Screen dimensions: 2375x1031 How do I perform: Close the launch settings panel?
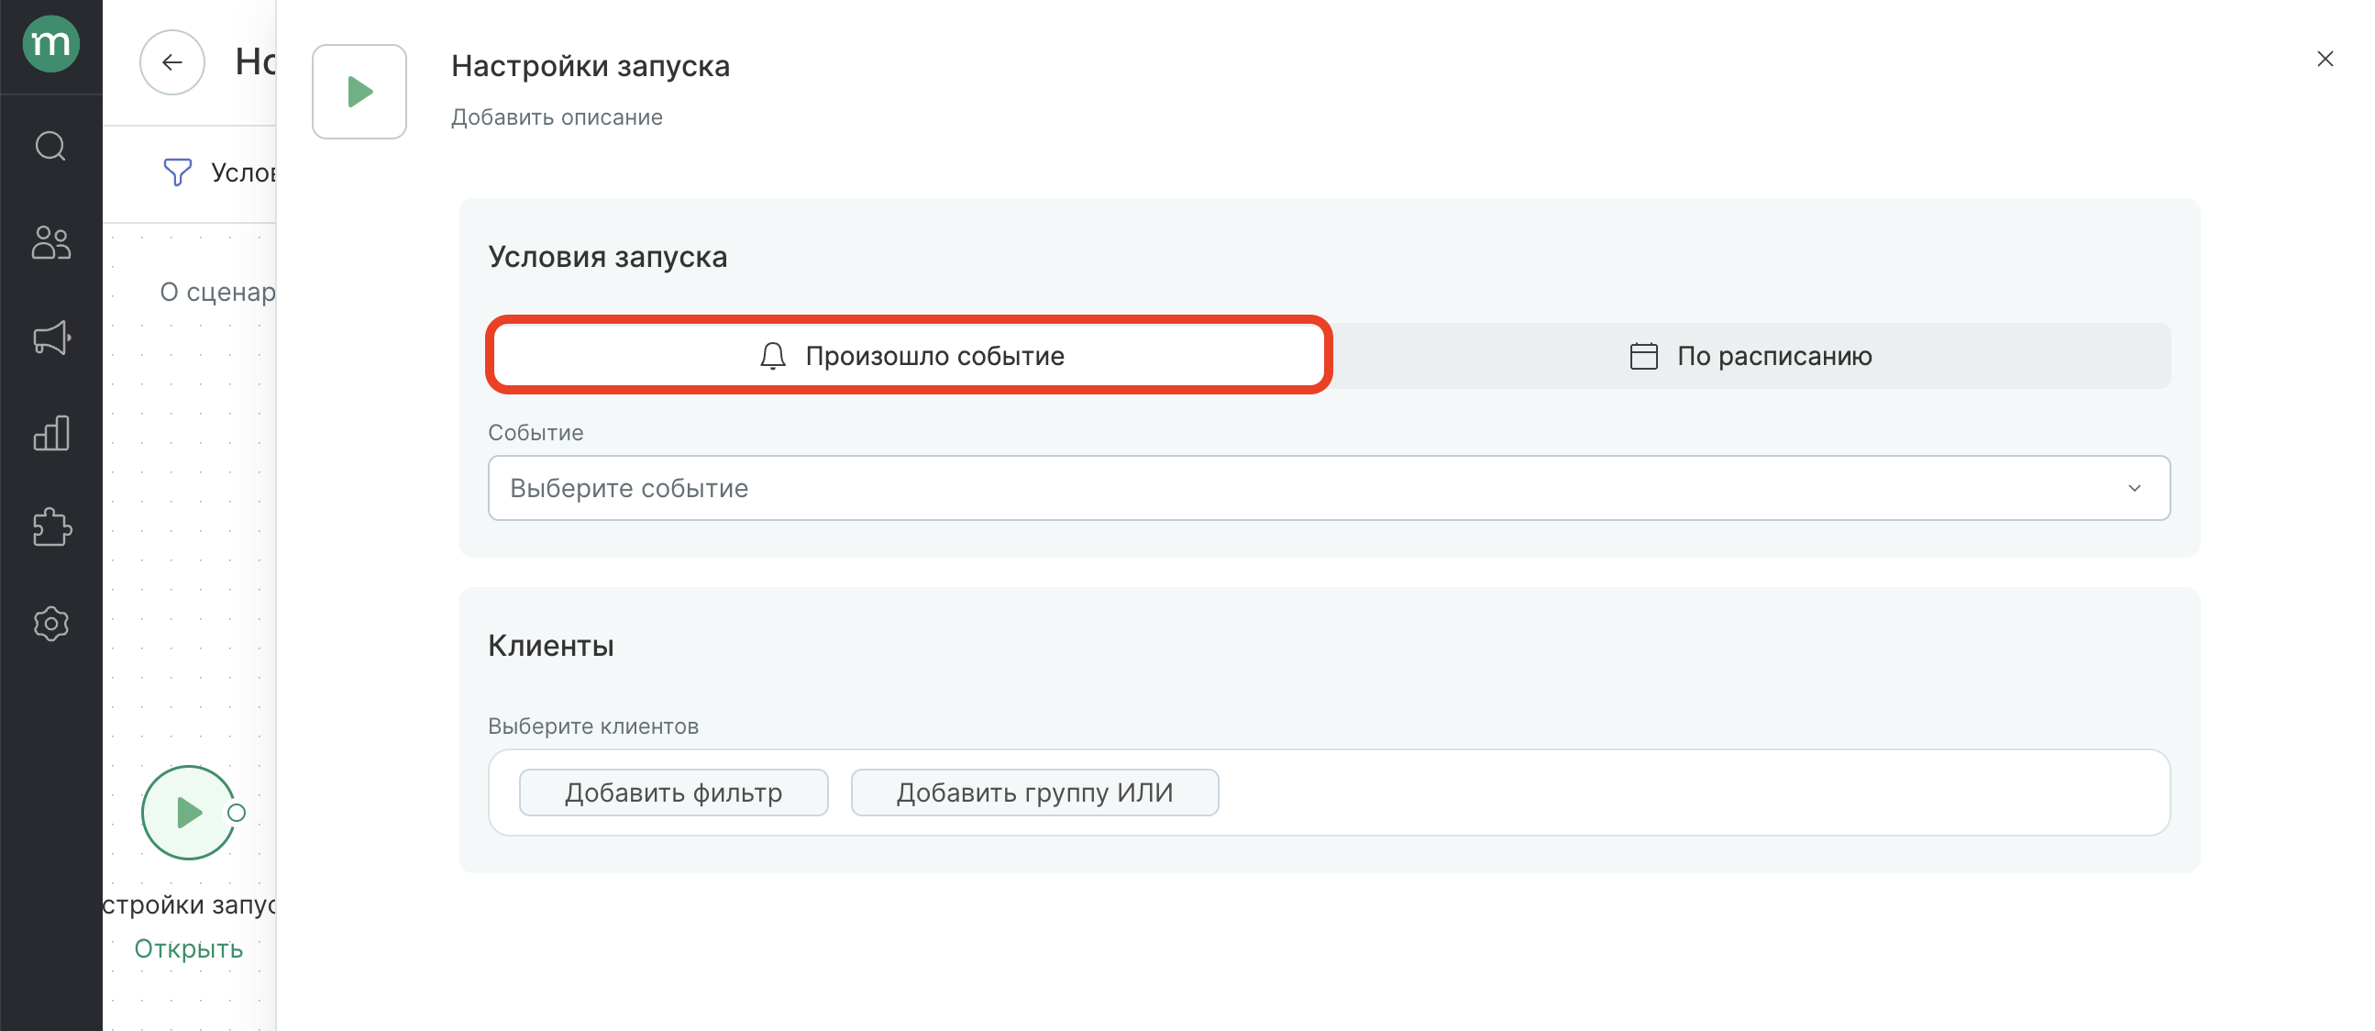[x=2325, y=59]
